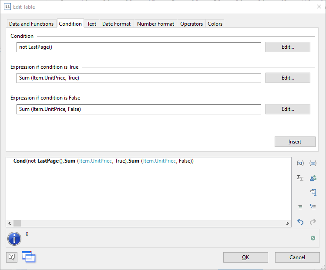The image size is (326, 270).
Task: Click the undo arrow icon
Action: click(x=300, y=222)
